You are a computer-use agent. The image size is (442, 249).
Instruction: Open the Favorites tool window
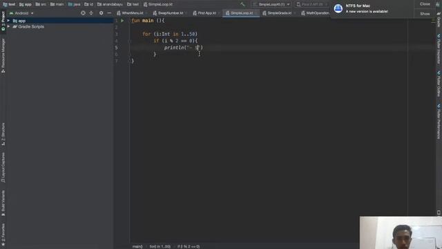3,234
